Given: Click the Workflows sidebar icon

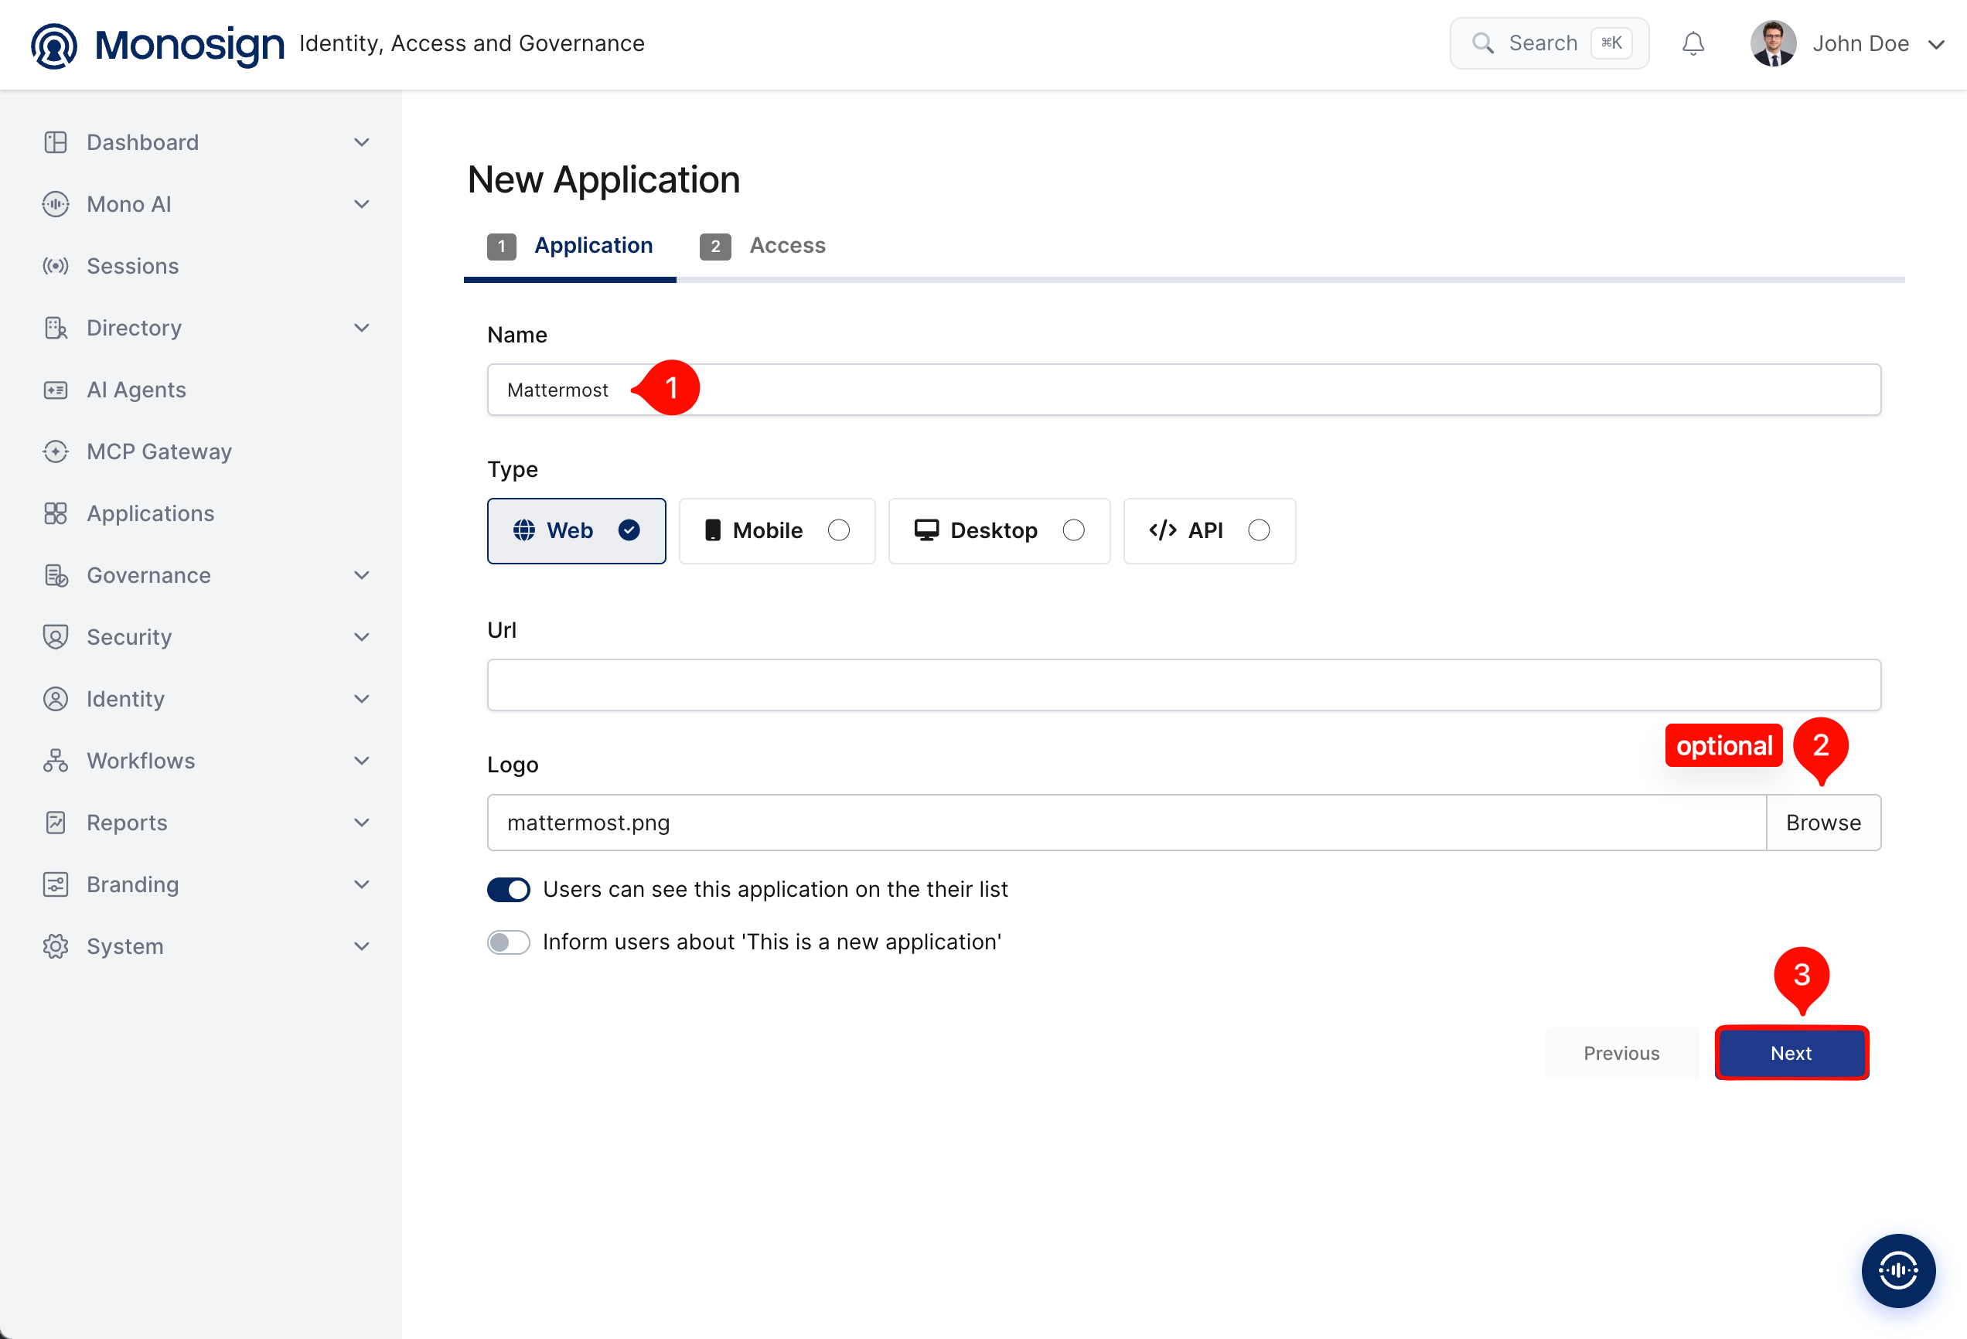Looking at the screenshot, I should click(56, 760).
